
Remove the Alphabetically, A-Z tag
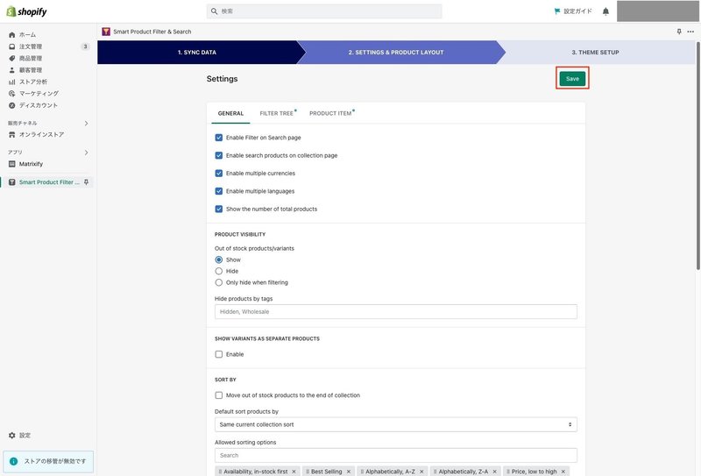click(421, 472)
